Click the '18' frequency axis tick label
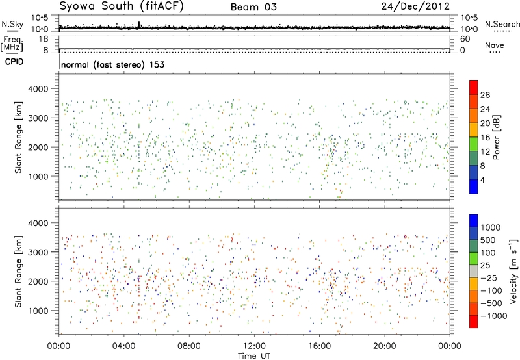Screen dimensions: 520x360 tap(44, 39)
